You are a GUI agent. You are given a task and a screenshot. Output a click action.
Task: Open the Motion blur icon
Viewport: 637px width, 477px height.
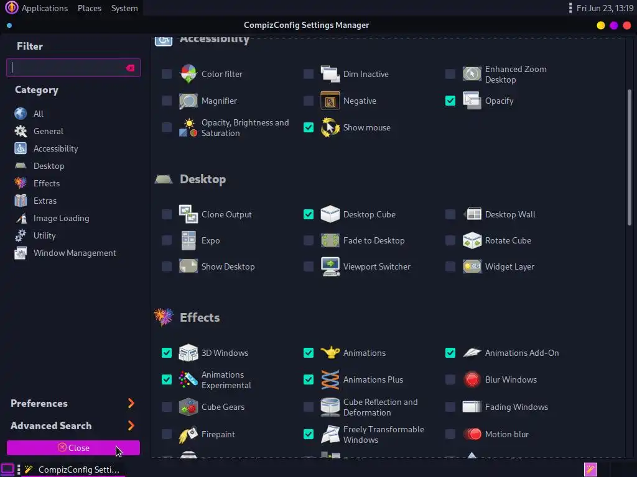click(x=472, y=434)
